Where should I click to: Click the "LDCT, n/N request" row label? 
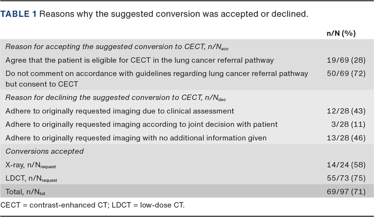pyautogui.click(x=32, y=178)
